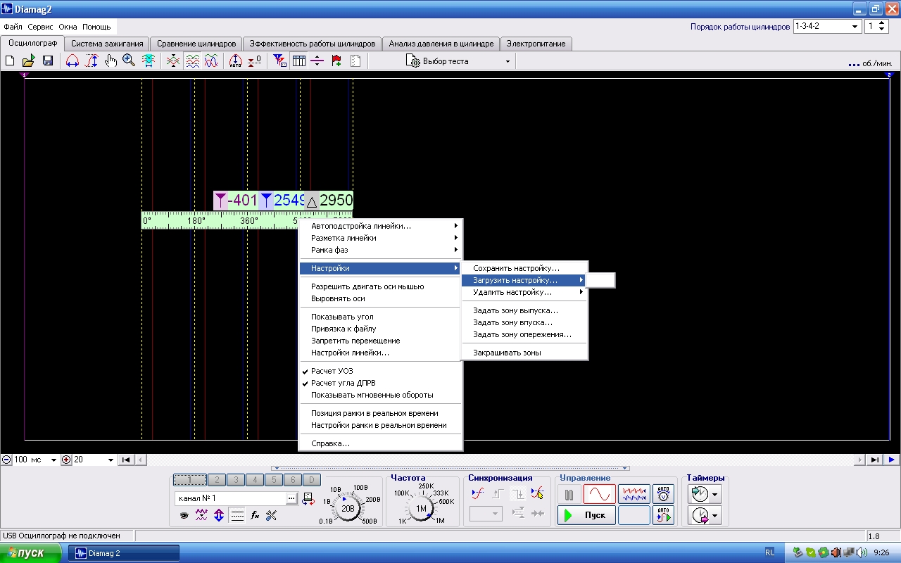Open first timer dropdown
This screenshot has height=563, width=901.
(716, 494)
